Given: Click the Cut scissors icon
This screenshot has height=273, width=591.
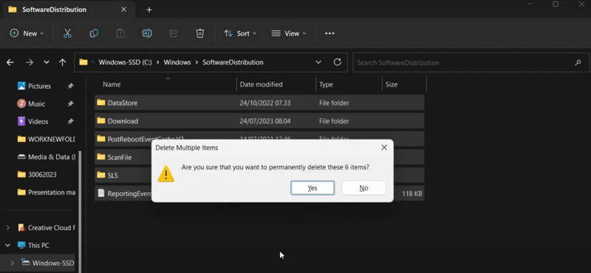Looking at the screenshot, I should click(67, 33).
